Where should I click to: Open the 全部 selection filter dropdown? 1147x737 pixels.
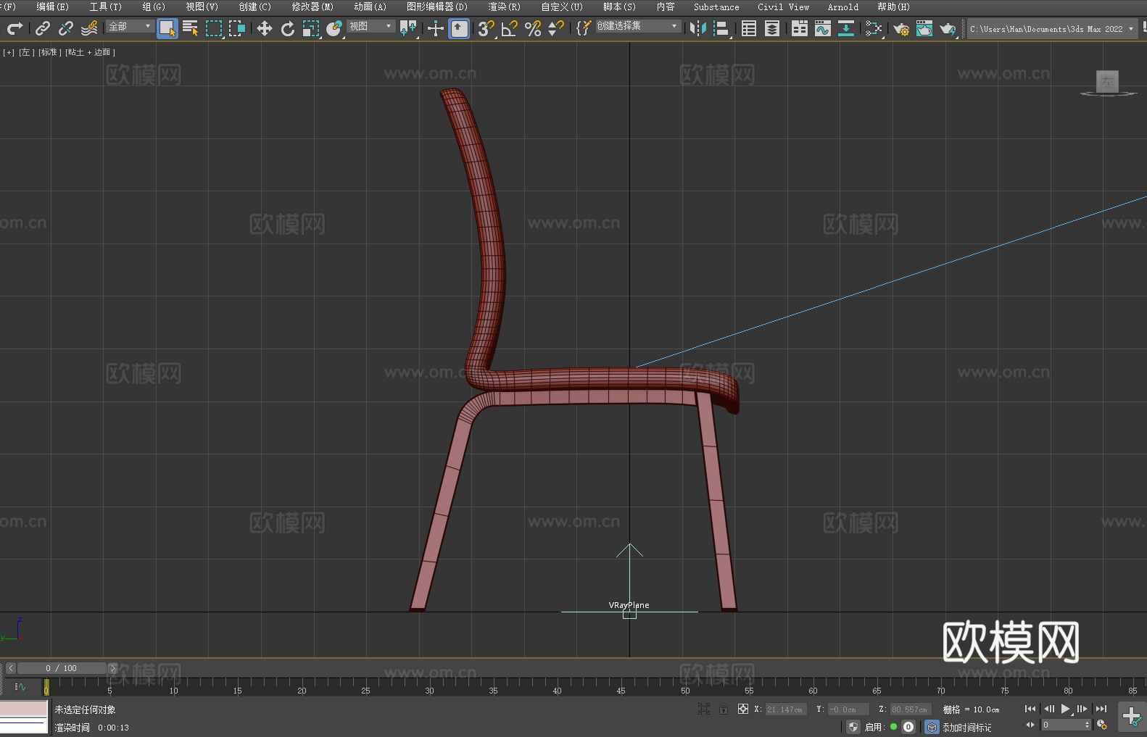point(130,26)
